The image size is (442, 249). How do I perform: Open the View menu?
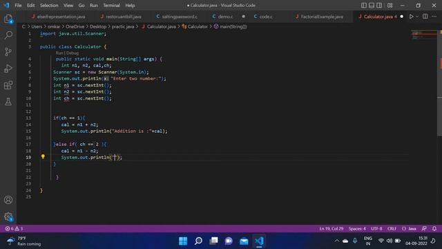tap(68, 6)
